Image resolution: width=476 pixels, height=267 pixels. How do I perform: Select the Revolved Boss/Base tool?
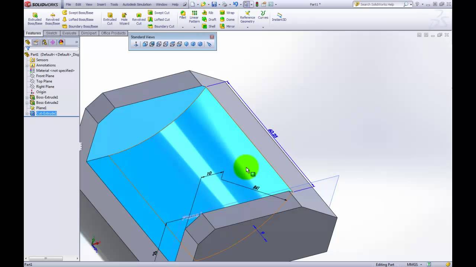tap(52, 19)
